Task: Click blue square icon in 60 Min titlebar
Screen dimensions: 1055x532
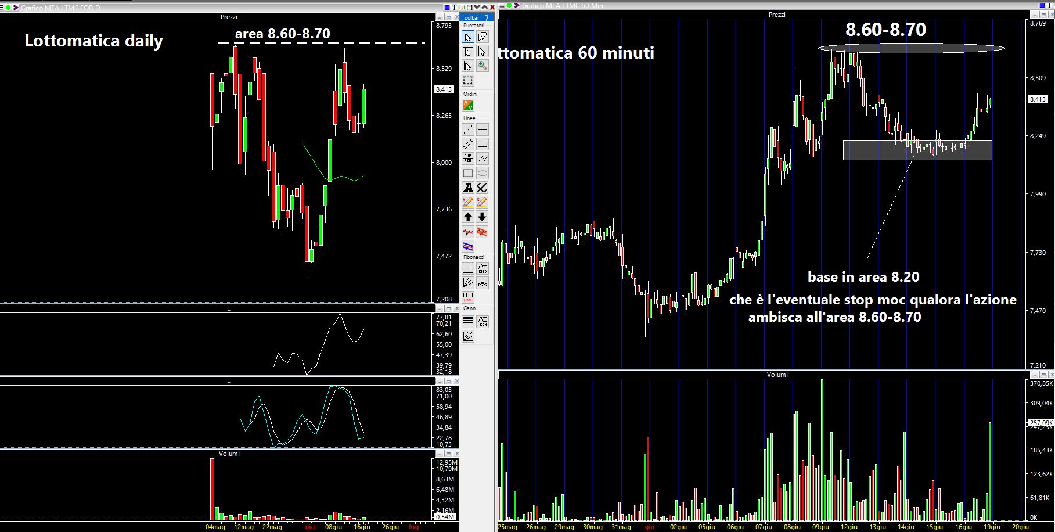Action: tap(1042, 5)
